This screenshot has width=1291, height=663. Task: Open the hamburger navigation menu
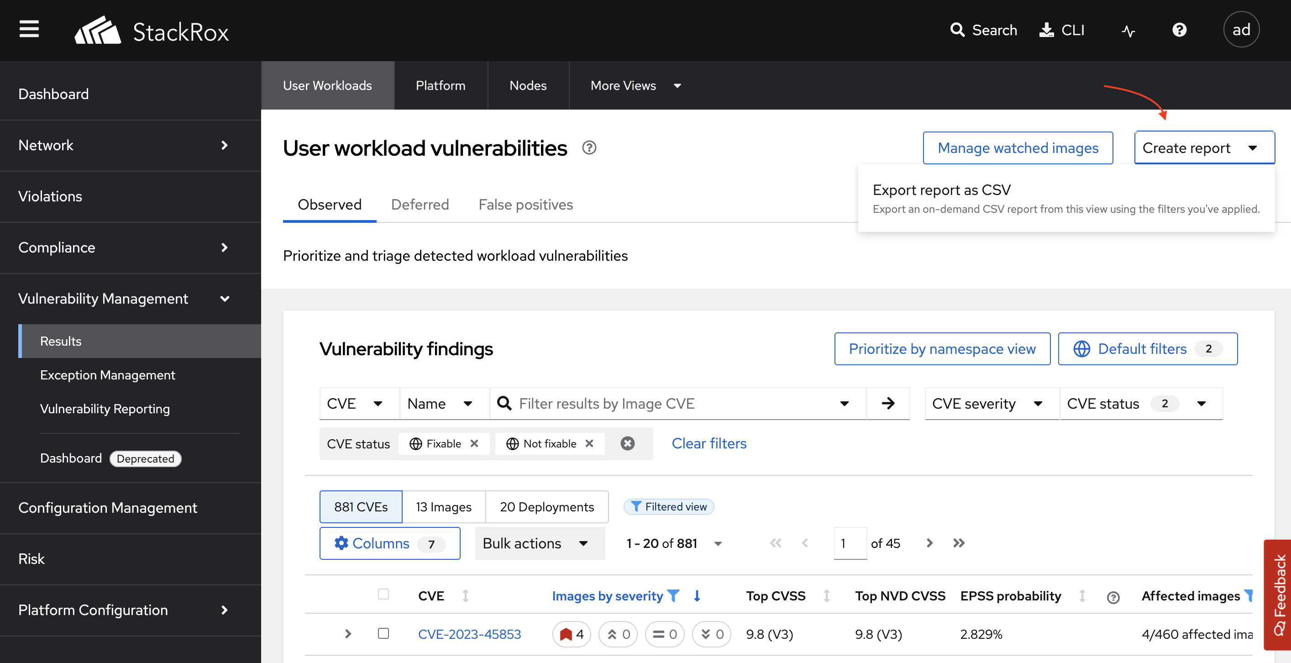tap(29, 29)
